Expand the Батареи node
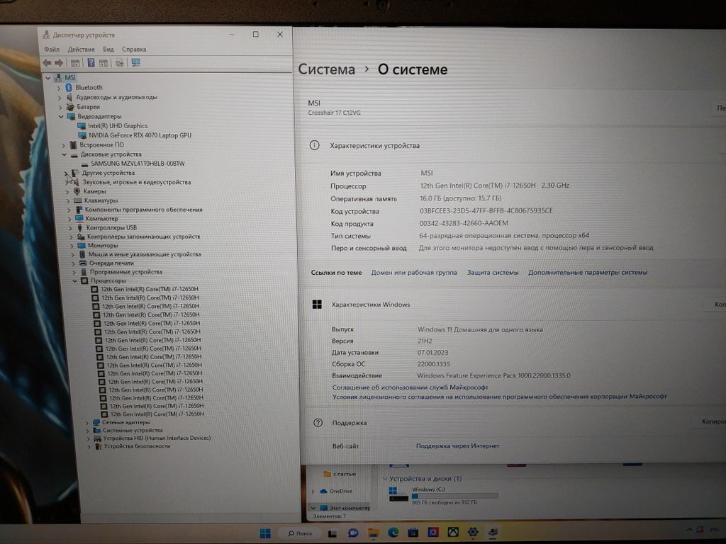 (x=60, y=107)
